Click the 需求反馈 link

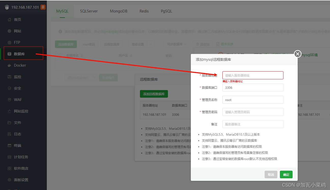coord(227,44)
